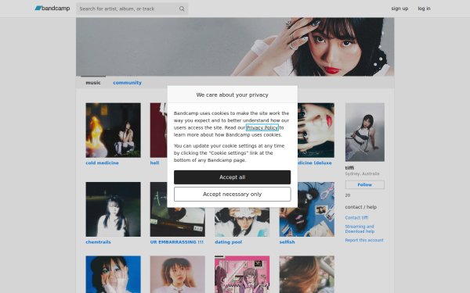Click Accept necessary only button

tap(233, 194)
